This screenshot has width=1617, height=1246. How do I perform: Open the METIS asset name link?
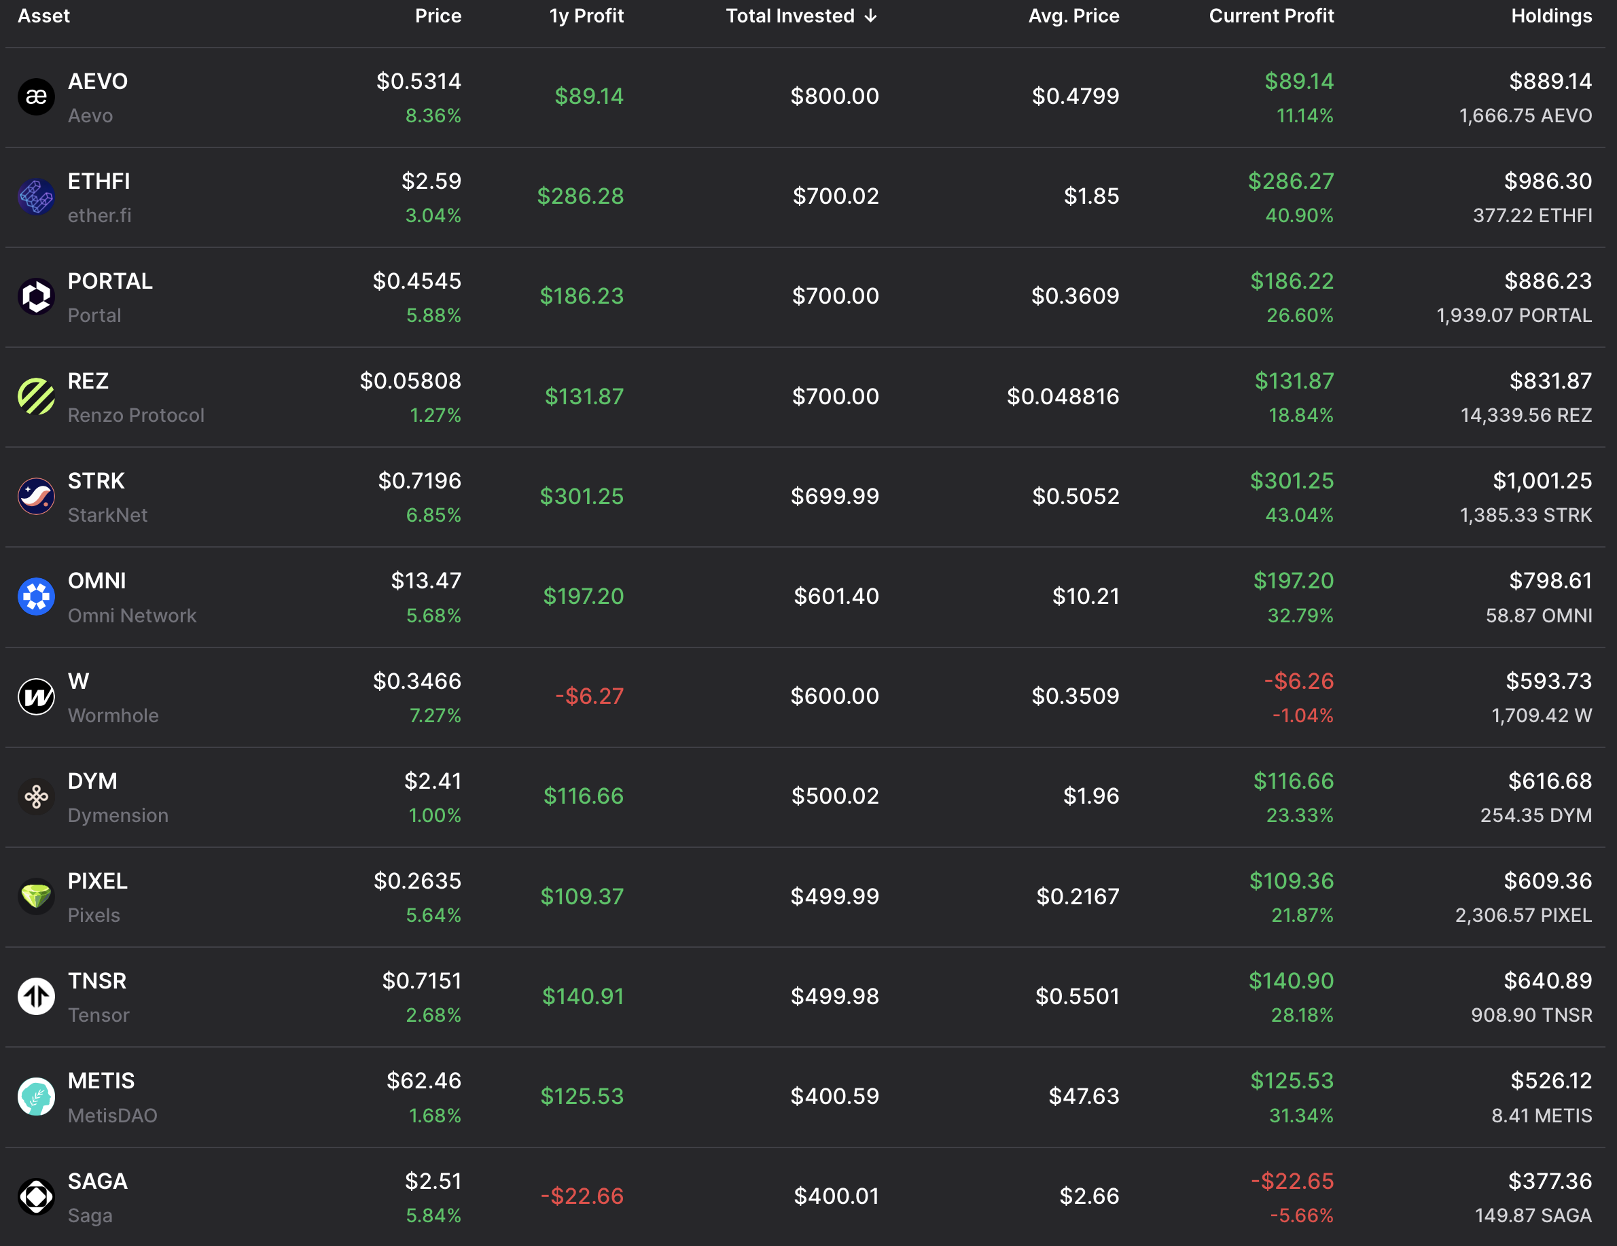point(101,1081)
